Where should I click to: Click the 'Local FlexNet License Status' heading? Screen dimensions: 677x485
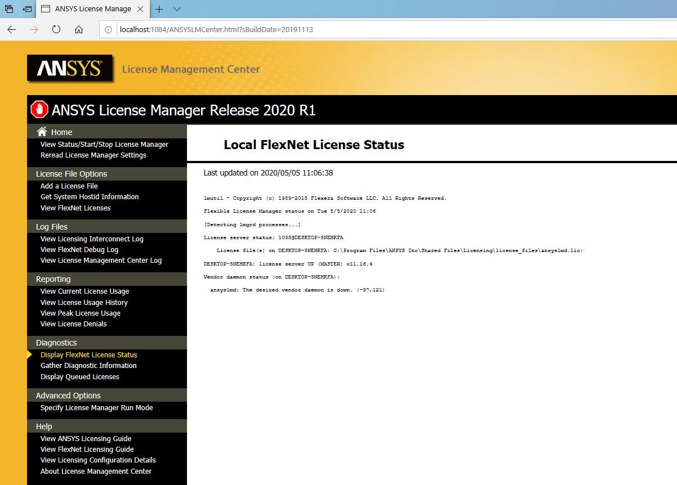point(314,145)
